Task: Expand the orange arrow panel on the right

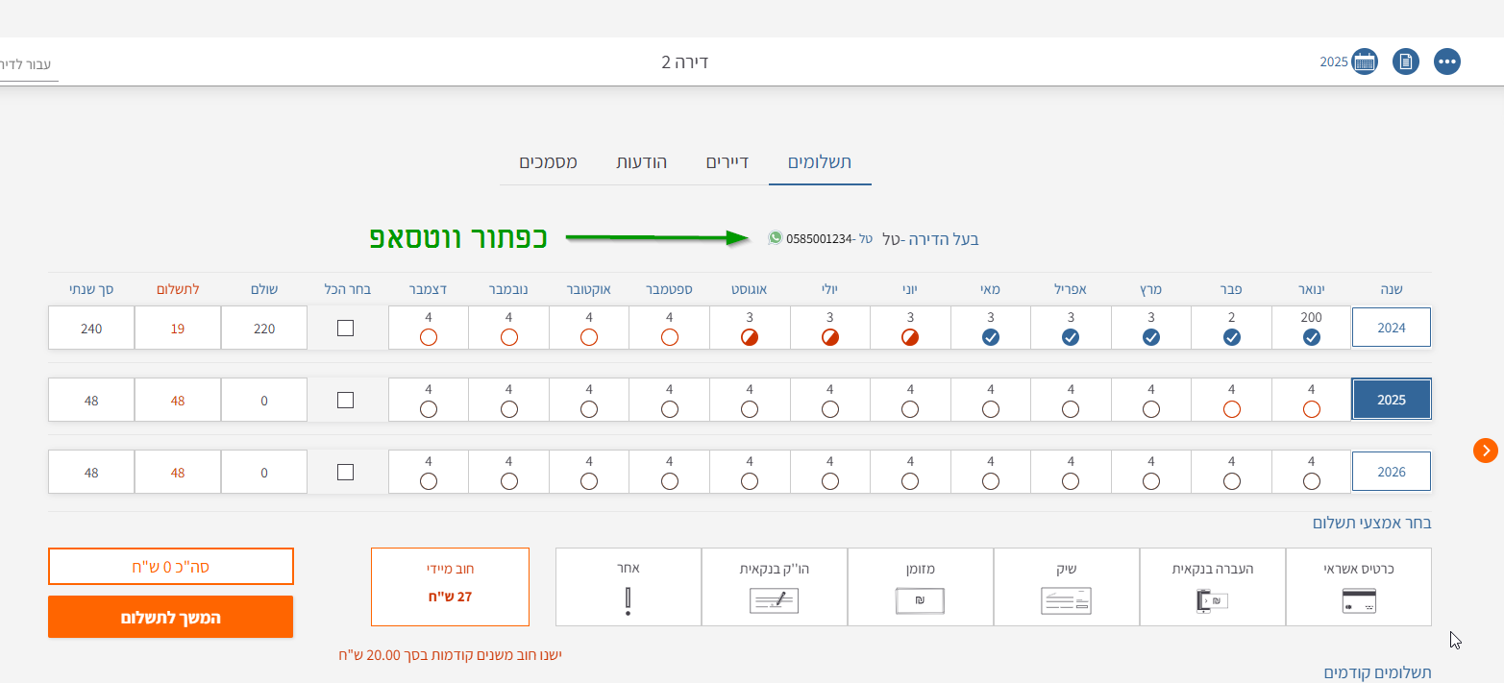Action: [1485, 450]
